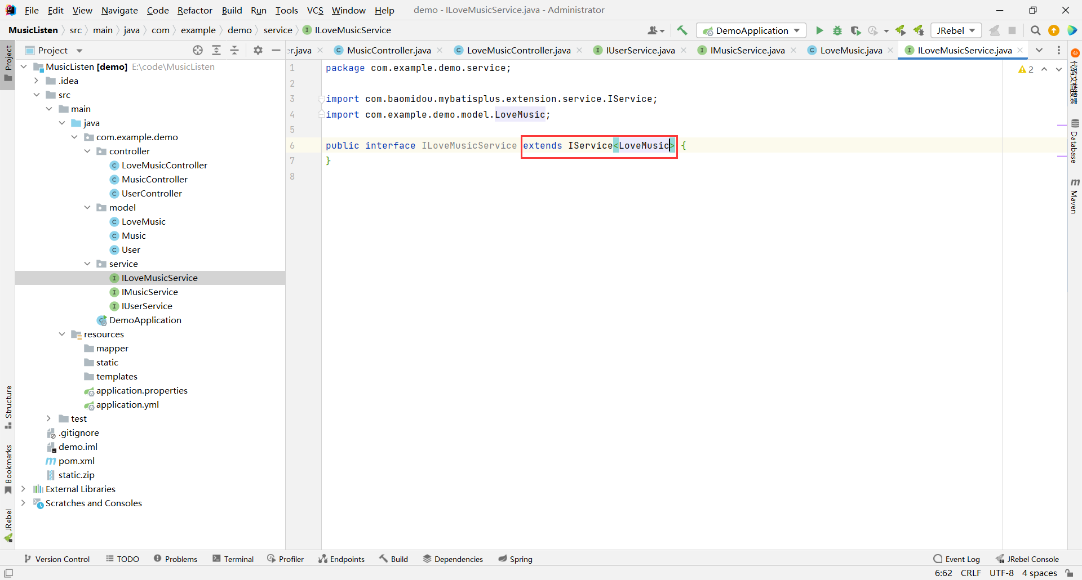
Task: Open the Refactor menu
Action: click(x=195, y=10)
